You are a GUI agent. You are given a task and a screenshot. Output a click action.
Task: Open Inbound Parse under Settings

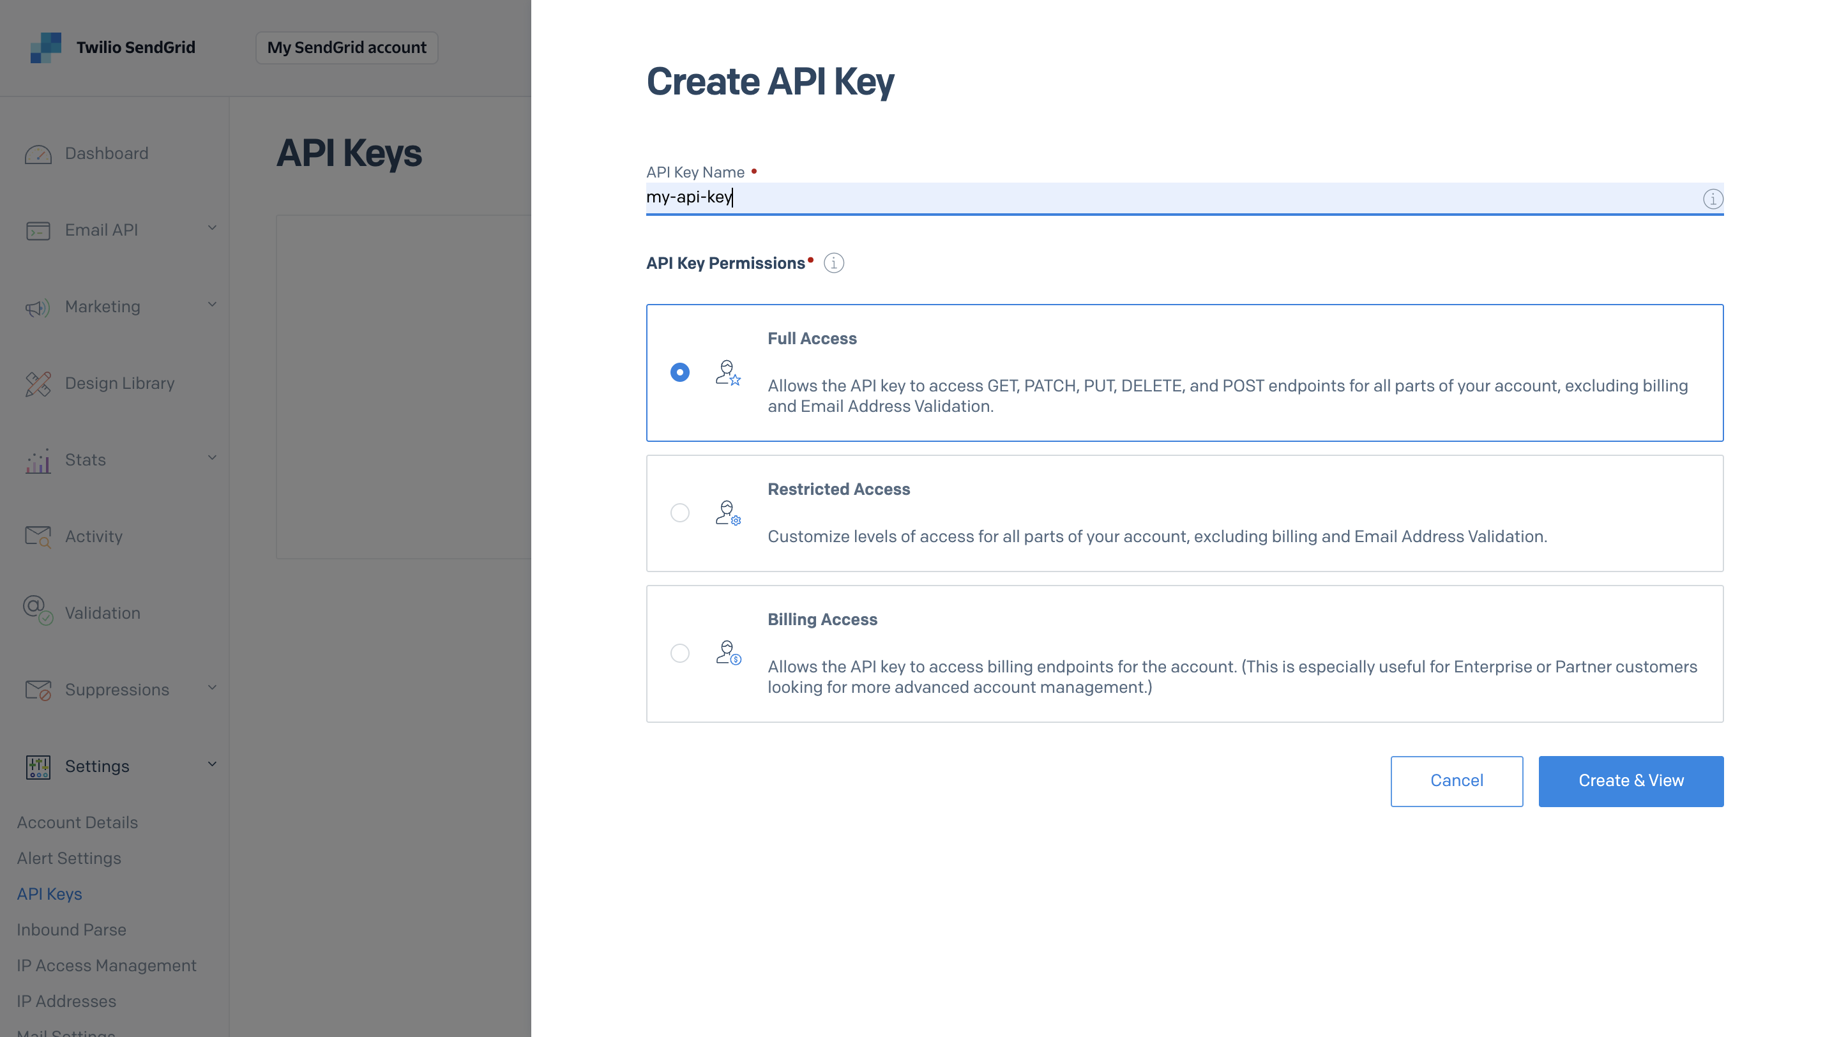click(x=72, y=930)
